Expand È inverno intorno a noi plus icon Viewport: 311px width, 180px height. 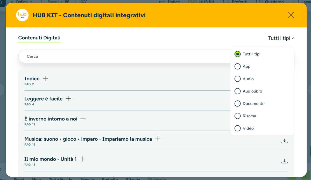(x=83, y=119)
